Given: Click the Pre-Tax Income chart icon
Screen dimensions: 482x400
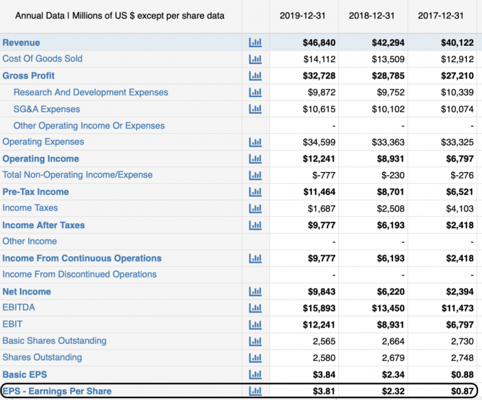Looking at the screenshot, I should tap(255, 192).
